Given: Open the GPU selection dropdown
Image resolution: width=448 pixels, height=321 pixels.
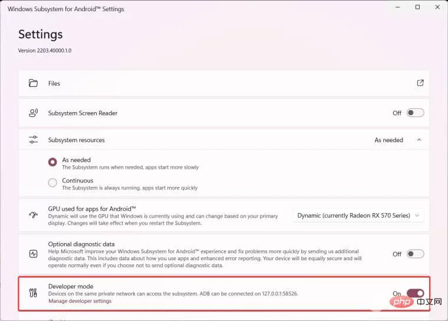Looking at the screenshot, I should click(x=358, y=215).
